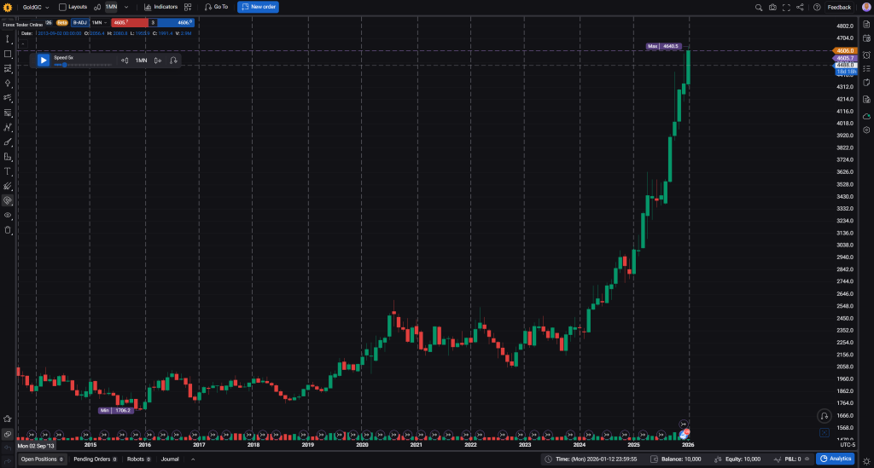Switch to Pending Orders tab
The height and width of the screenshot is (468, 874).
tap(95, 459)
